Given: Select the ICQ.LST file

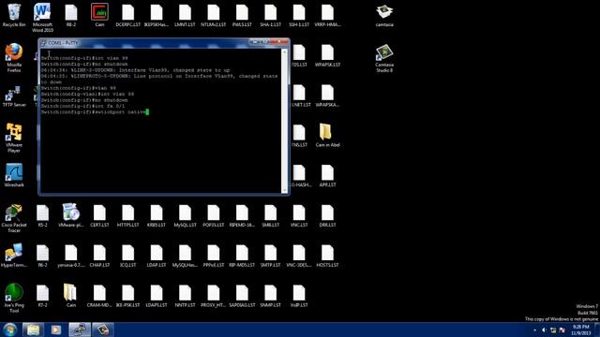Looking at the screenshot, I should tap(127, 256).
